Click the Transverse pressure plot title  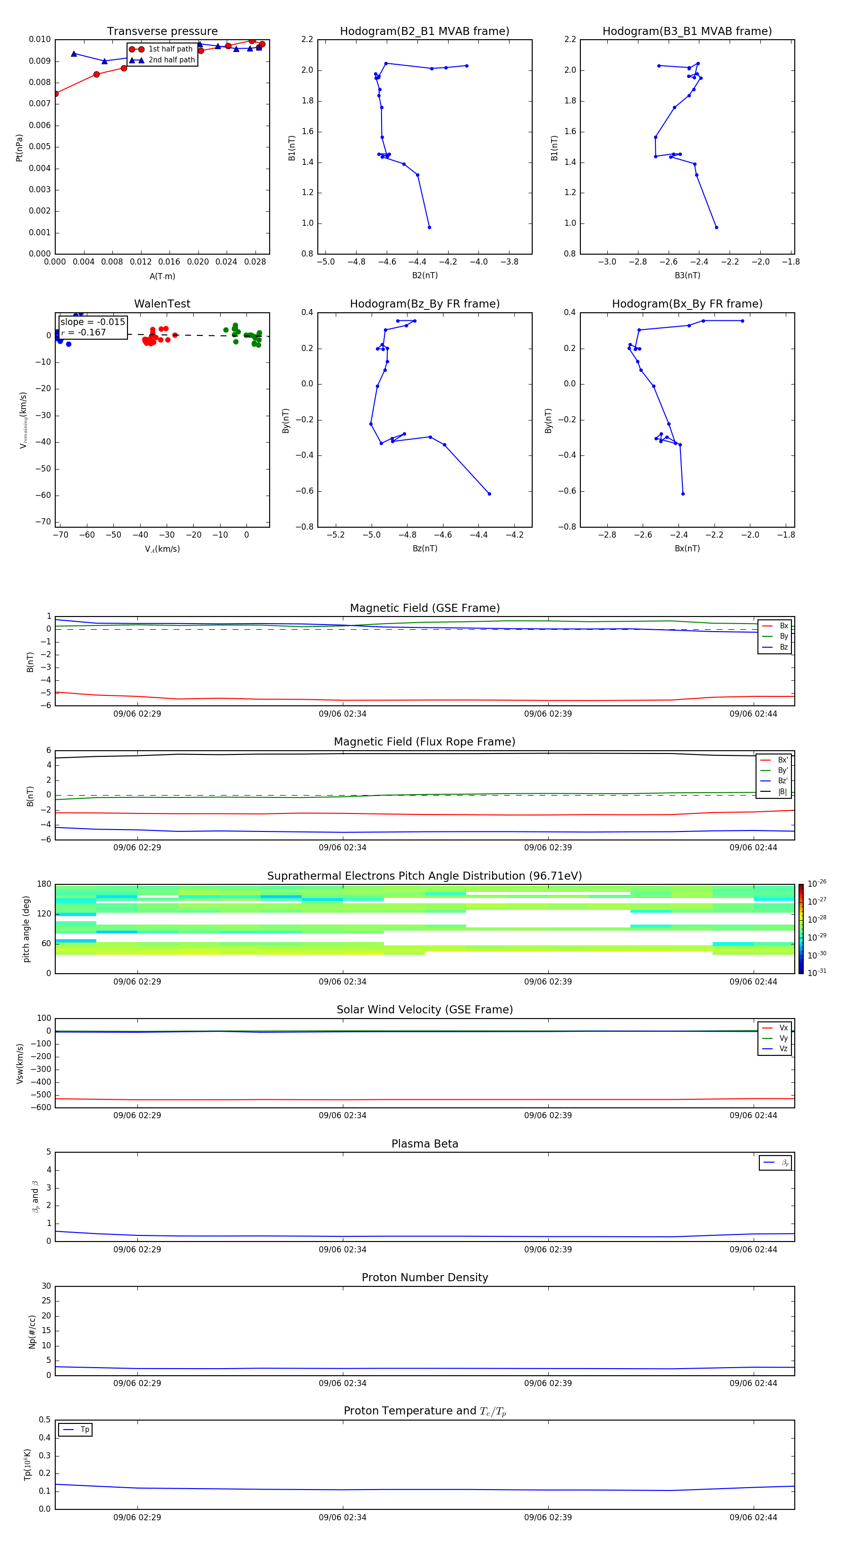click(162, 32)
